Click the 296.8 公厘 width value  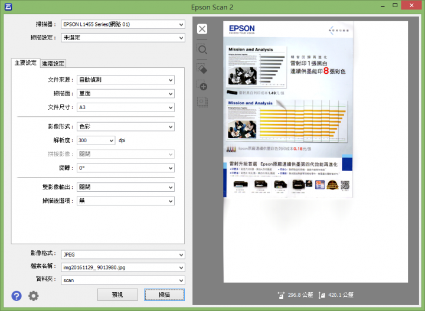pyautogui.click(x=300, y=295)
